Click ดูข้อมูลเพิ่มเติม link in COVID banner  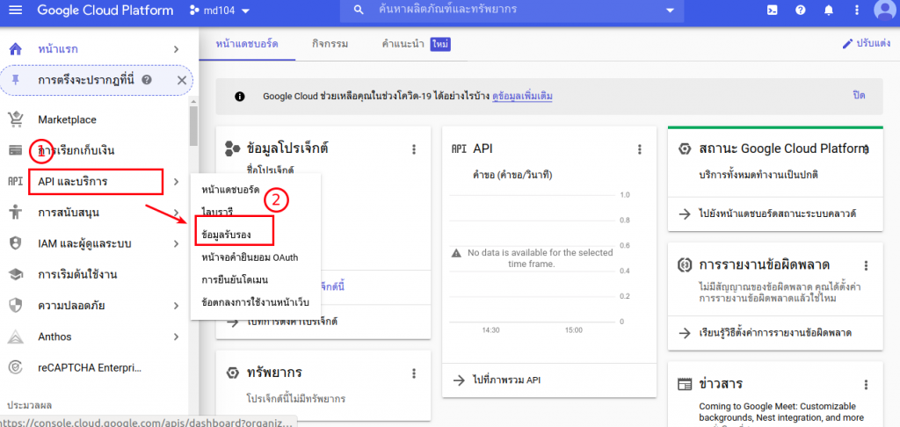[522, 96]
